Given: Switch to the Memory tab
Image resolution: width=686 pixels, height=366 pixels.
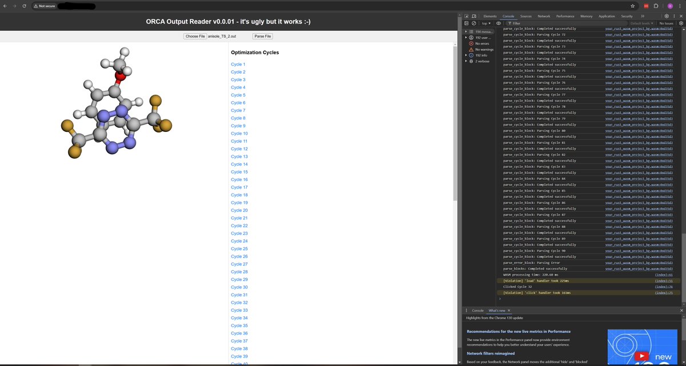Looking at the screenshot, I should click(x=587, y=16).
